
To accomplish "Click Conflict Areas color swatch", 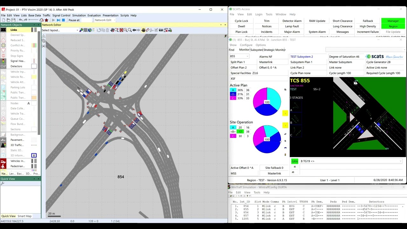I will pos(34,45).
